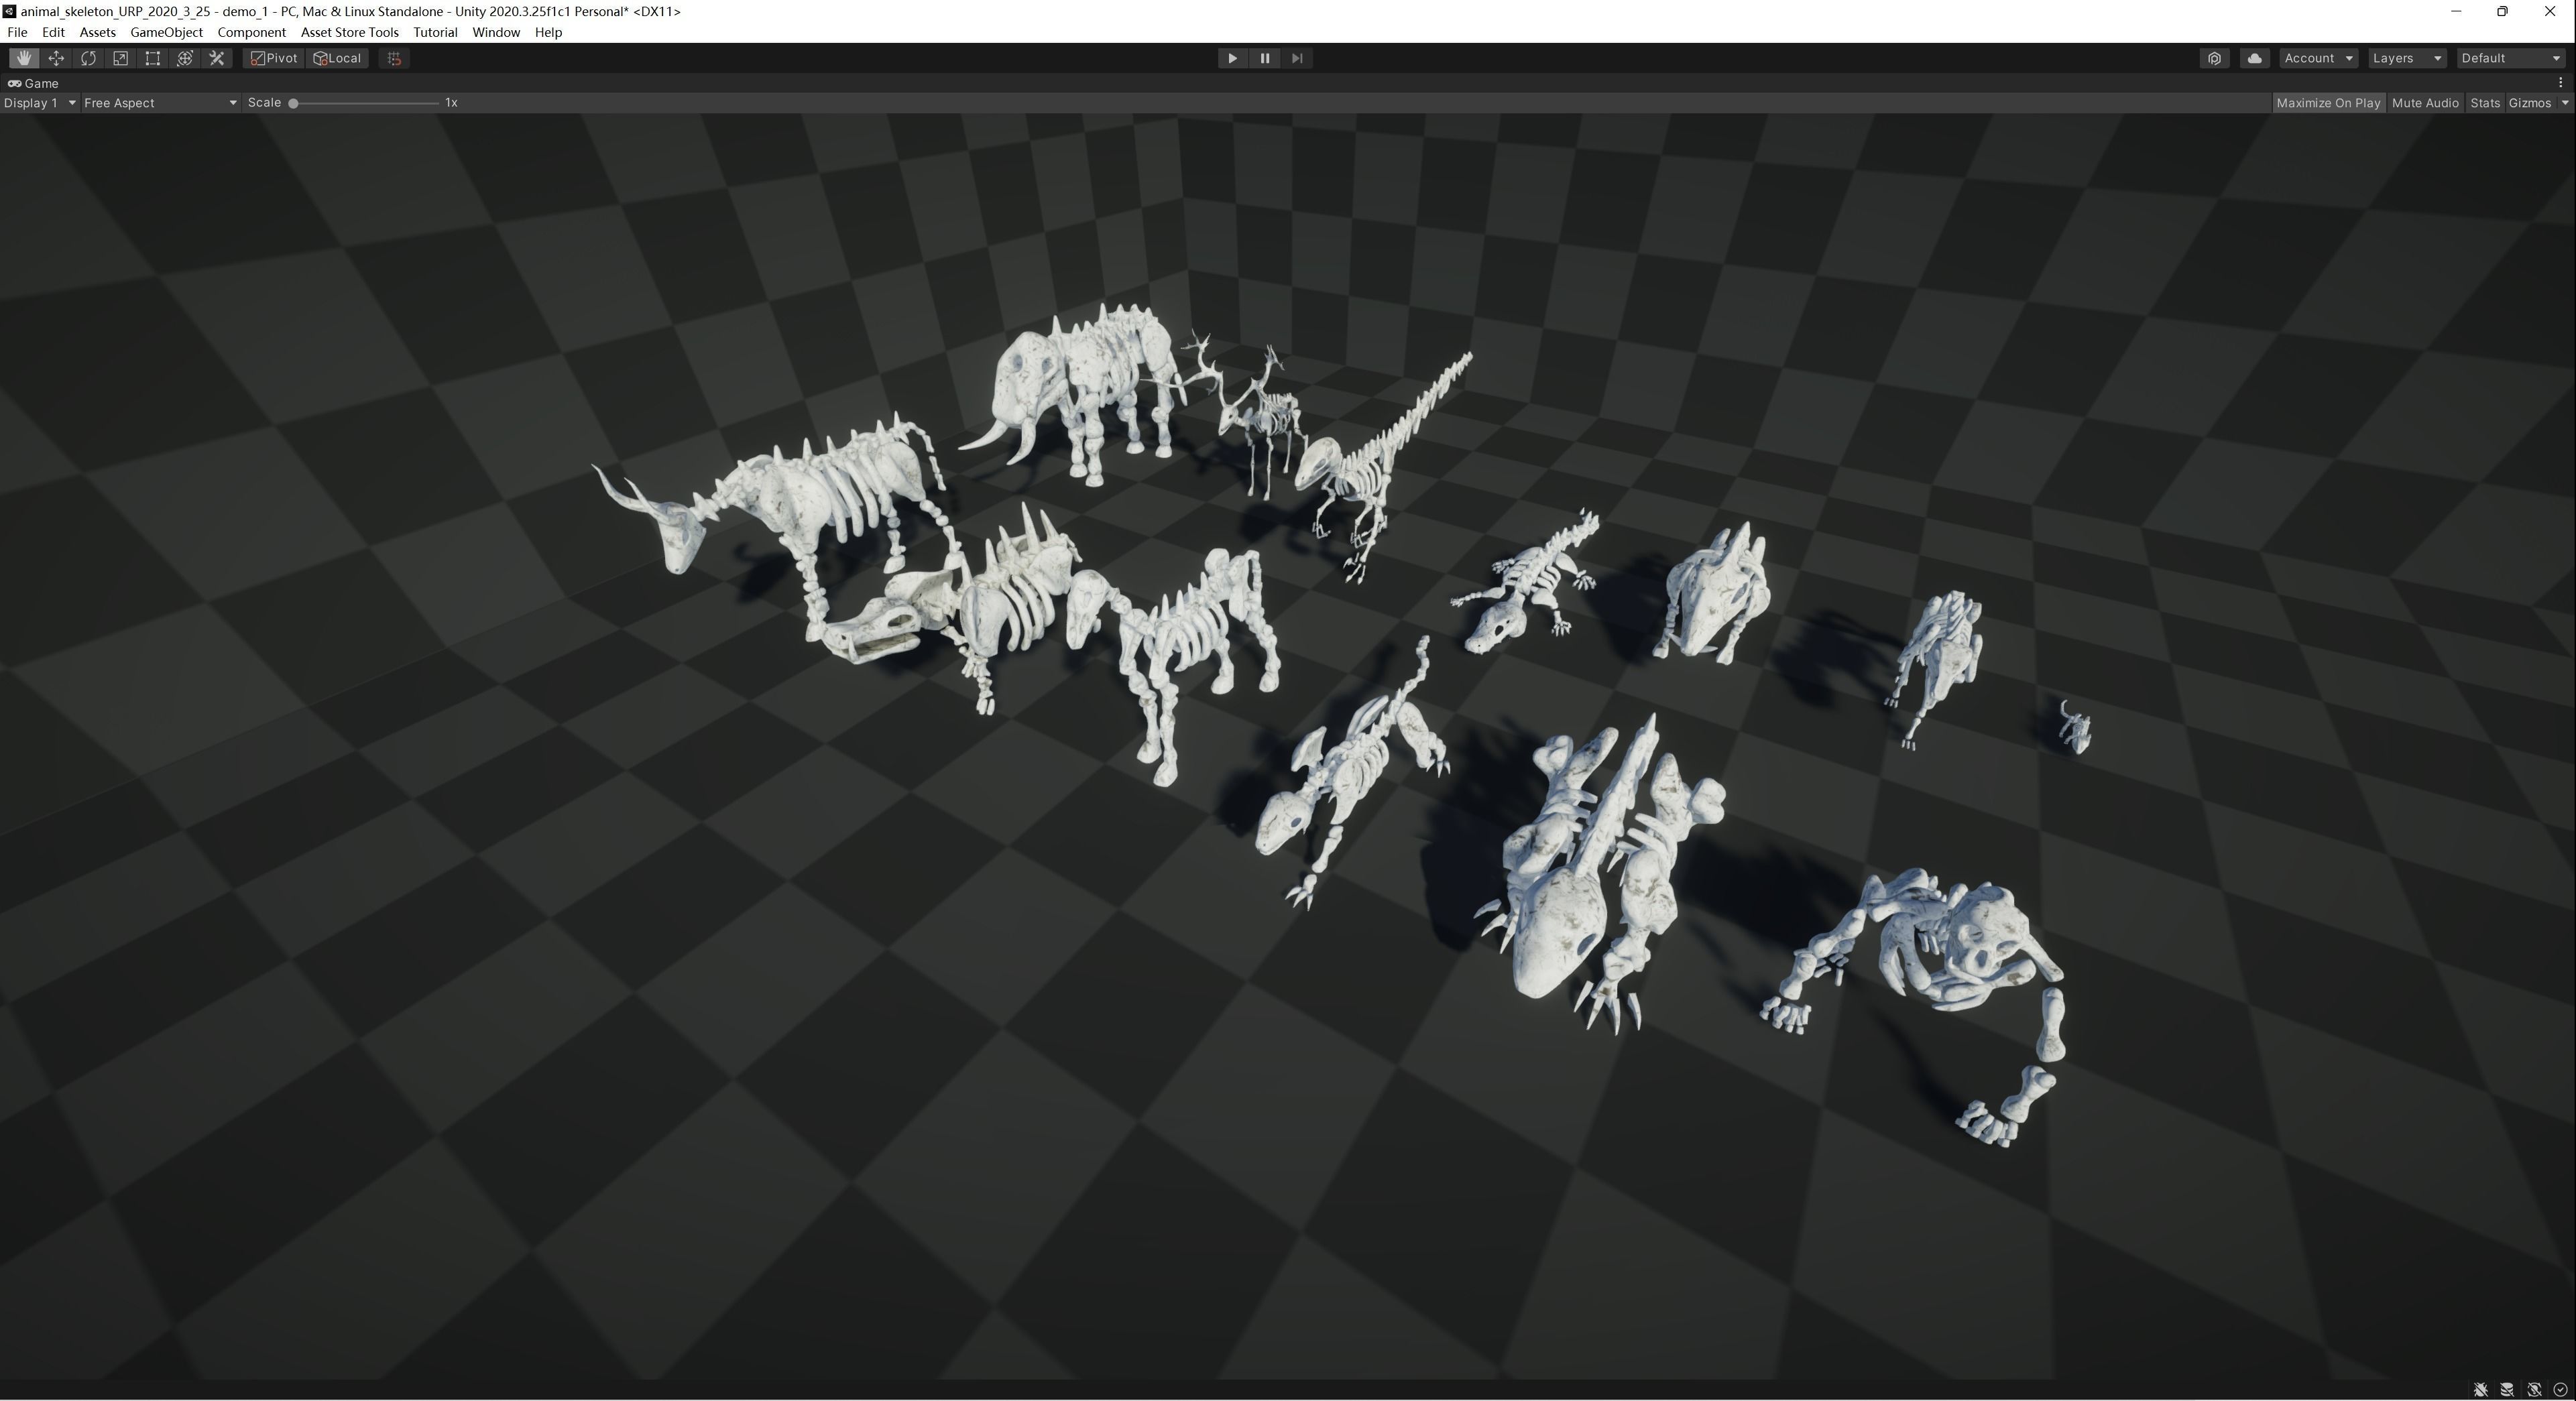This screenshot has width=2576, height=1401.
Task: Open the Tutorial menu
Action: (435, 32)
